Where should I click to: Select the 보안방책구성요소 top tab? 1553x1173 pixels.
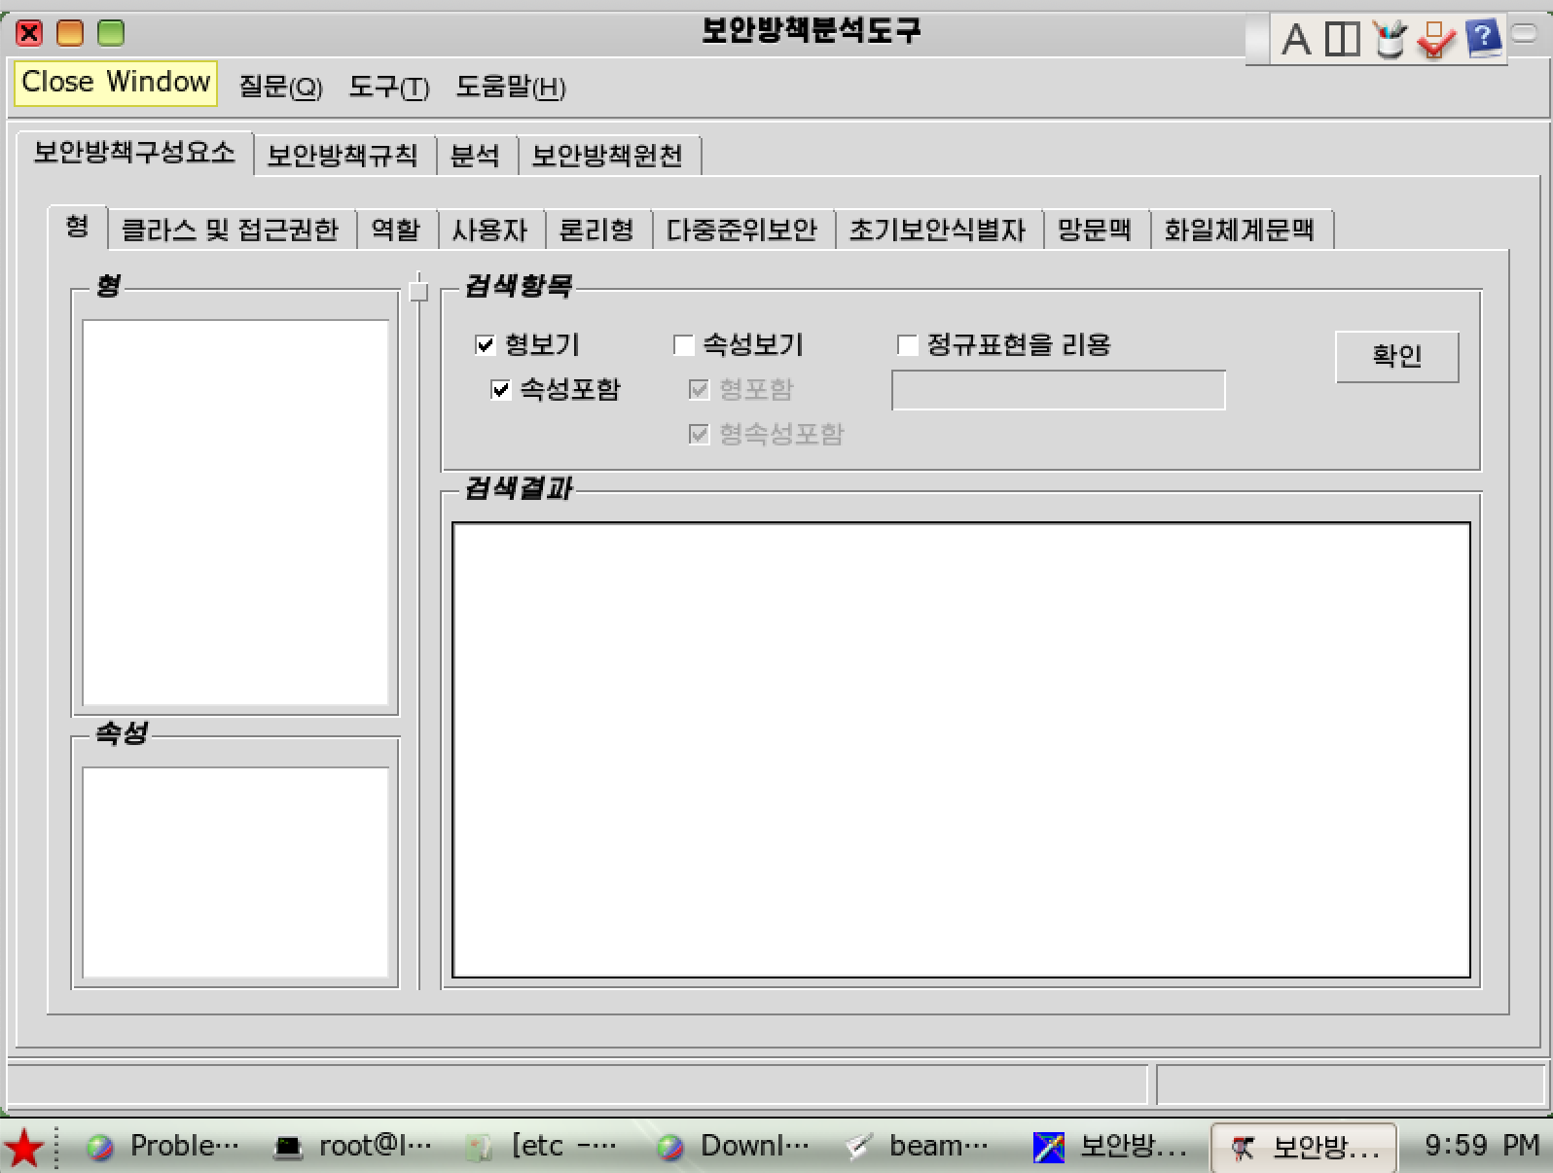point(134,153)
